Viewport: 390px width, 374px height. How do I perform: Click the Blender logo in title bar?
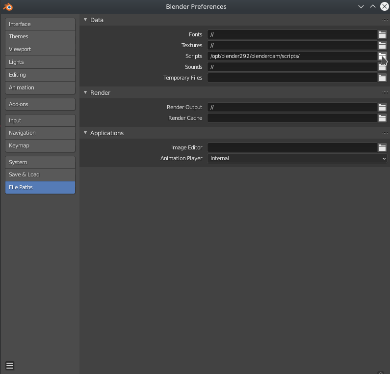7,6
